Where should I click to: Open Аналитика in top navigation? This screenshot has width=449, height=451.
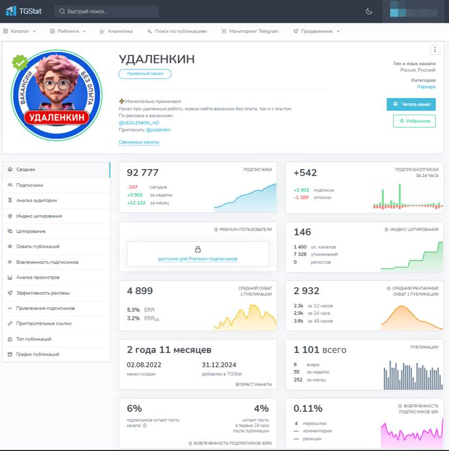pyautogui.click(x=116, y=31)
